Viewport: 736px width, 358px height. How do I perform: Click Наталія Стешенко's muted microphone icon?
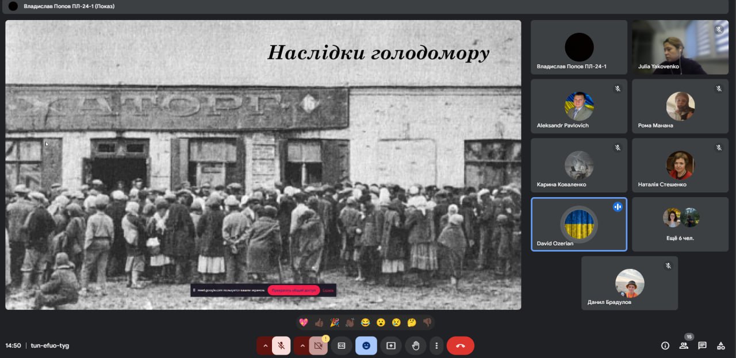[719, 148]
